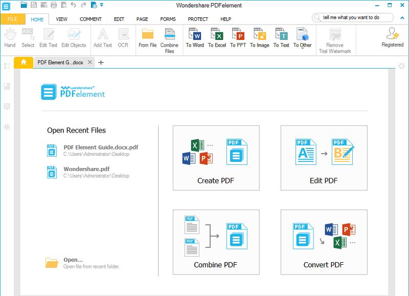The height and width of the screenshot is (296, 409).
Task: Collapse the ribbon using the chevron near search
Action: point(403,18)
